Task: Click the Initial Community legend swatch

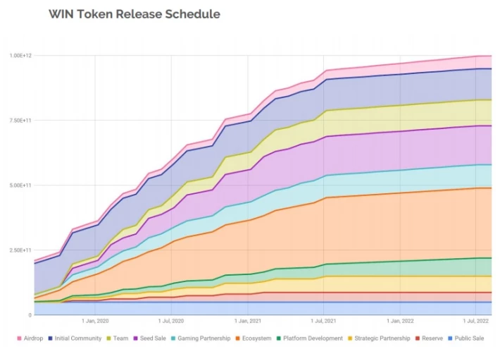Action: click(x=50, y=339)
